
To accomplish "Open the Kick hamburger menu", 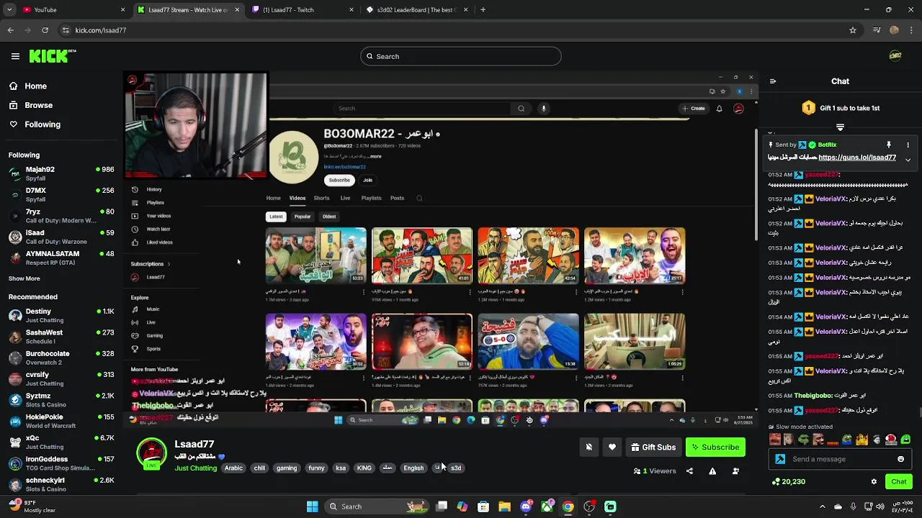I will 15,56.
